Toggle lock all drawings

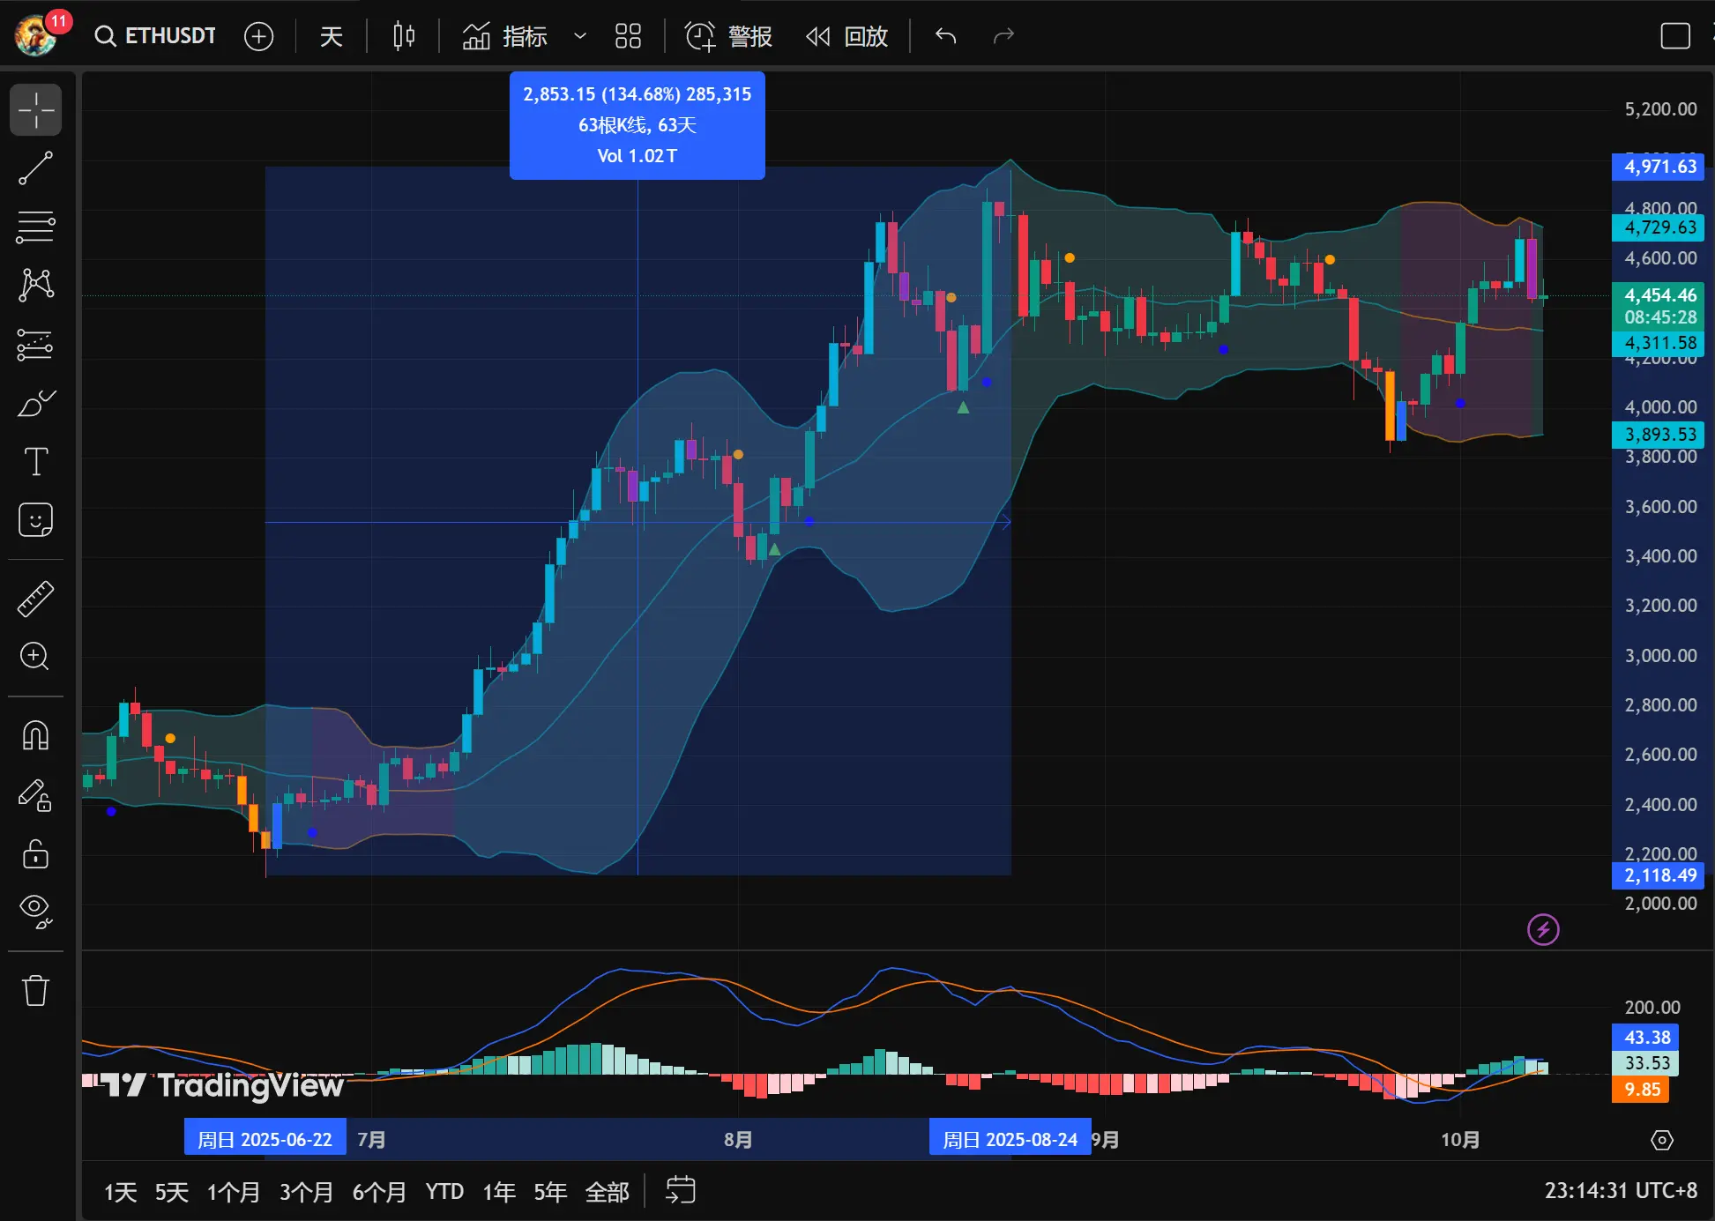click(35, 853)
